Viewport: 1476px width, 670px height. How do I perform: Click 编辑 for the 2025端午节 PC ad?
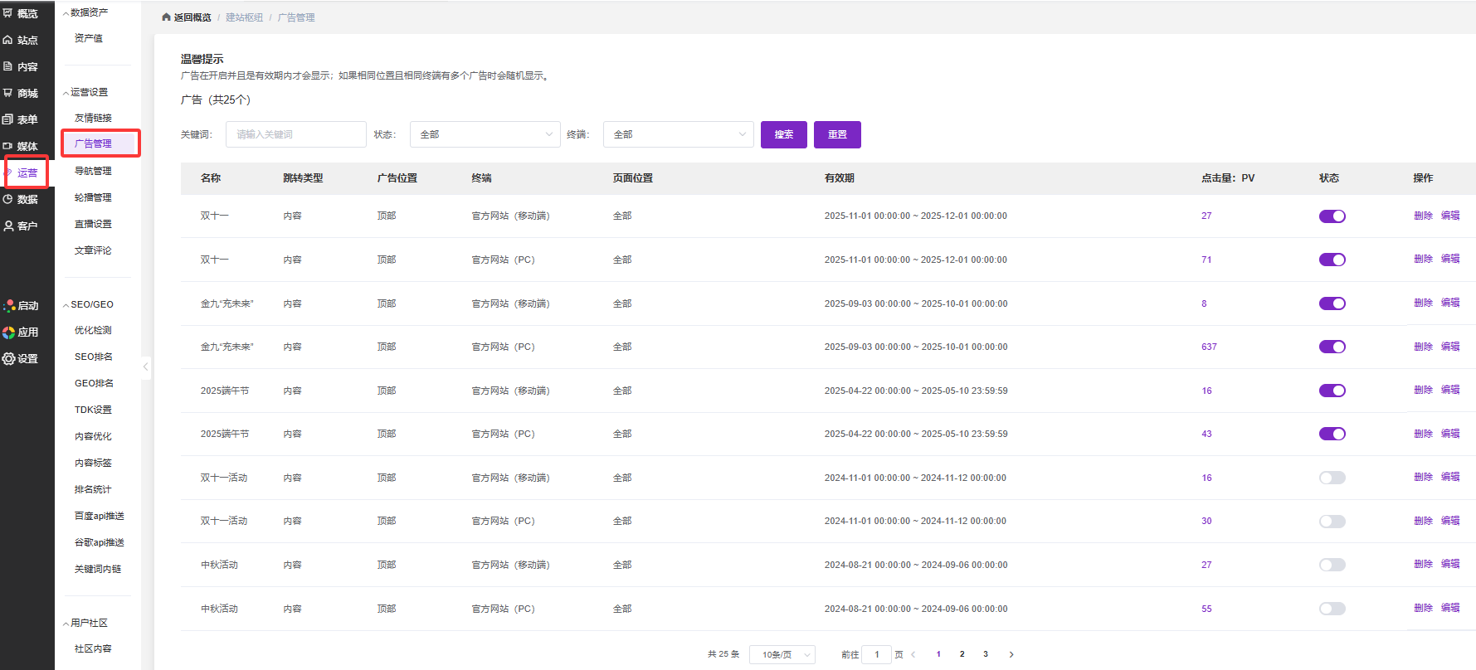point(1449,434)
